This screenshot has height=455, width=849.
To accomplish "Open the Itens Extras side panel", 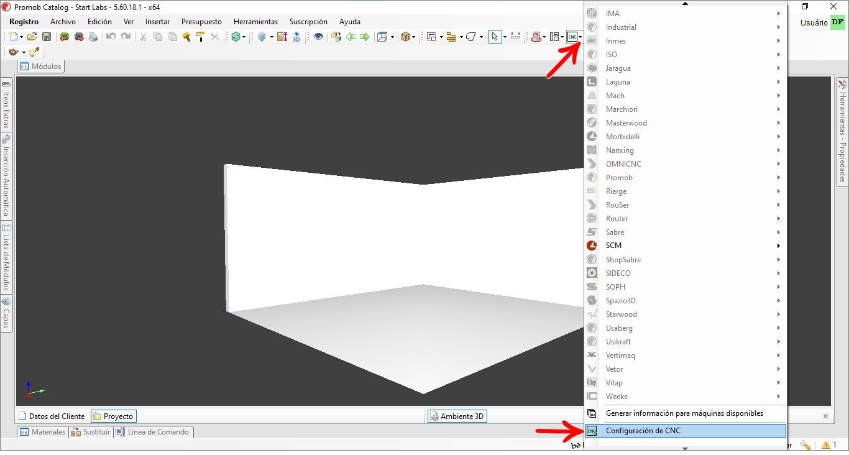I will click(x=6, y=105).
